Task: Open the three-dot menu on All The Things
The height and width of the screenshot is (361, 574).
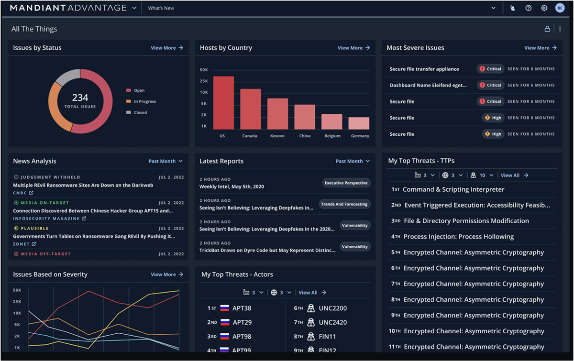Action: (x=560, y=29)
